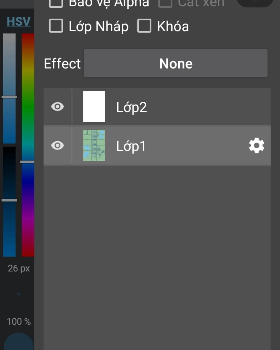Tap the 100 % opacity label
This screenshot has width=280, height=350.
tap(19, 322)
